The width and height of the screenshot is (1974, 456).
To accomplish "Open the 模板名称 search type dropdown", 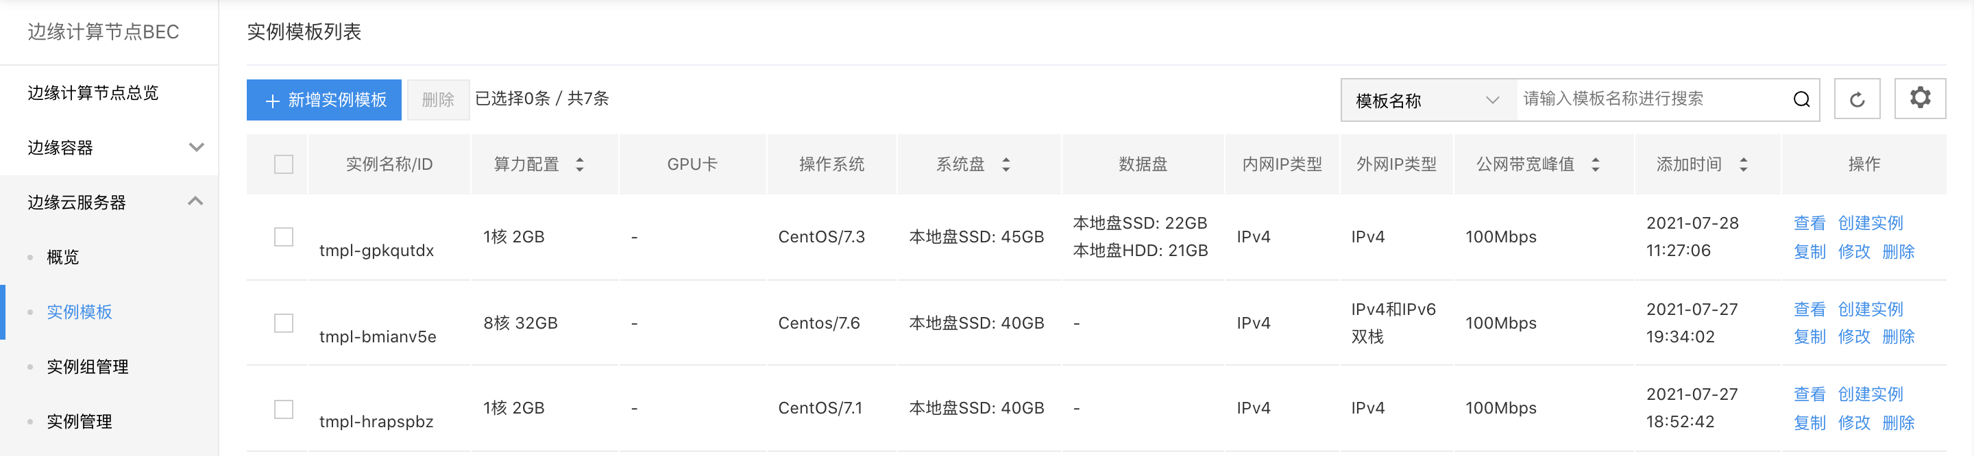I will [x=1428, y=100].
